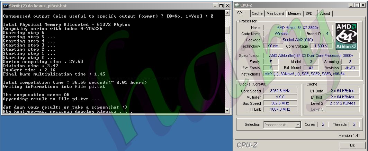The image size is (368, 151).
Task: Click the Instructions field MMX, 3DNow!, SSE
Action: tap(311, 74)
